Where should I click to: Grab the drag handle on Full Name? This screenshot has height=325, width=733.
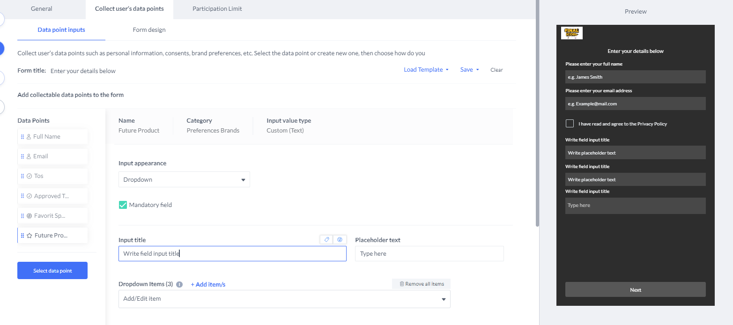pyautogui.click(x=22, y=137)
